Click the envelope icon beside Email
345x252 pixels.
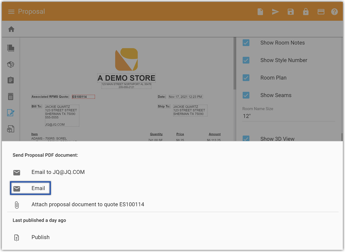click(x=17, y=188)
